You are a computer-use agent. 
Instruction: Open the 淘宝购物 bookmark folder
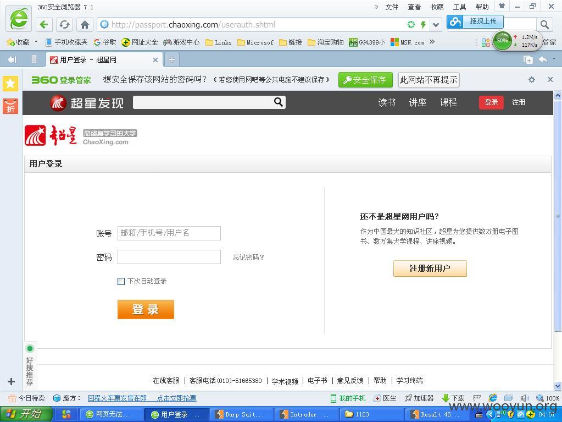coord(326,42)
